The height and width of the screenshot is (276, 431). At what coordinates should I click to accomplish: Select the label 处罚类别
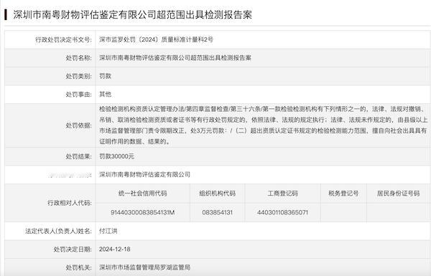78,76
